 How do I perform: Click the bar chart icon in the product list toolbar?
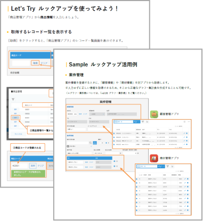coord(172,166)
